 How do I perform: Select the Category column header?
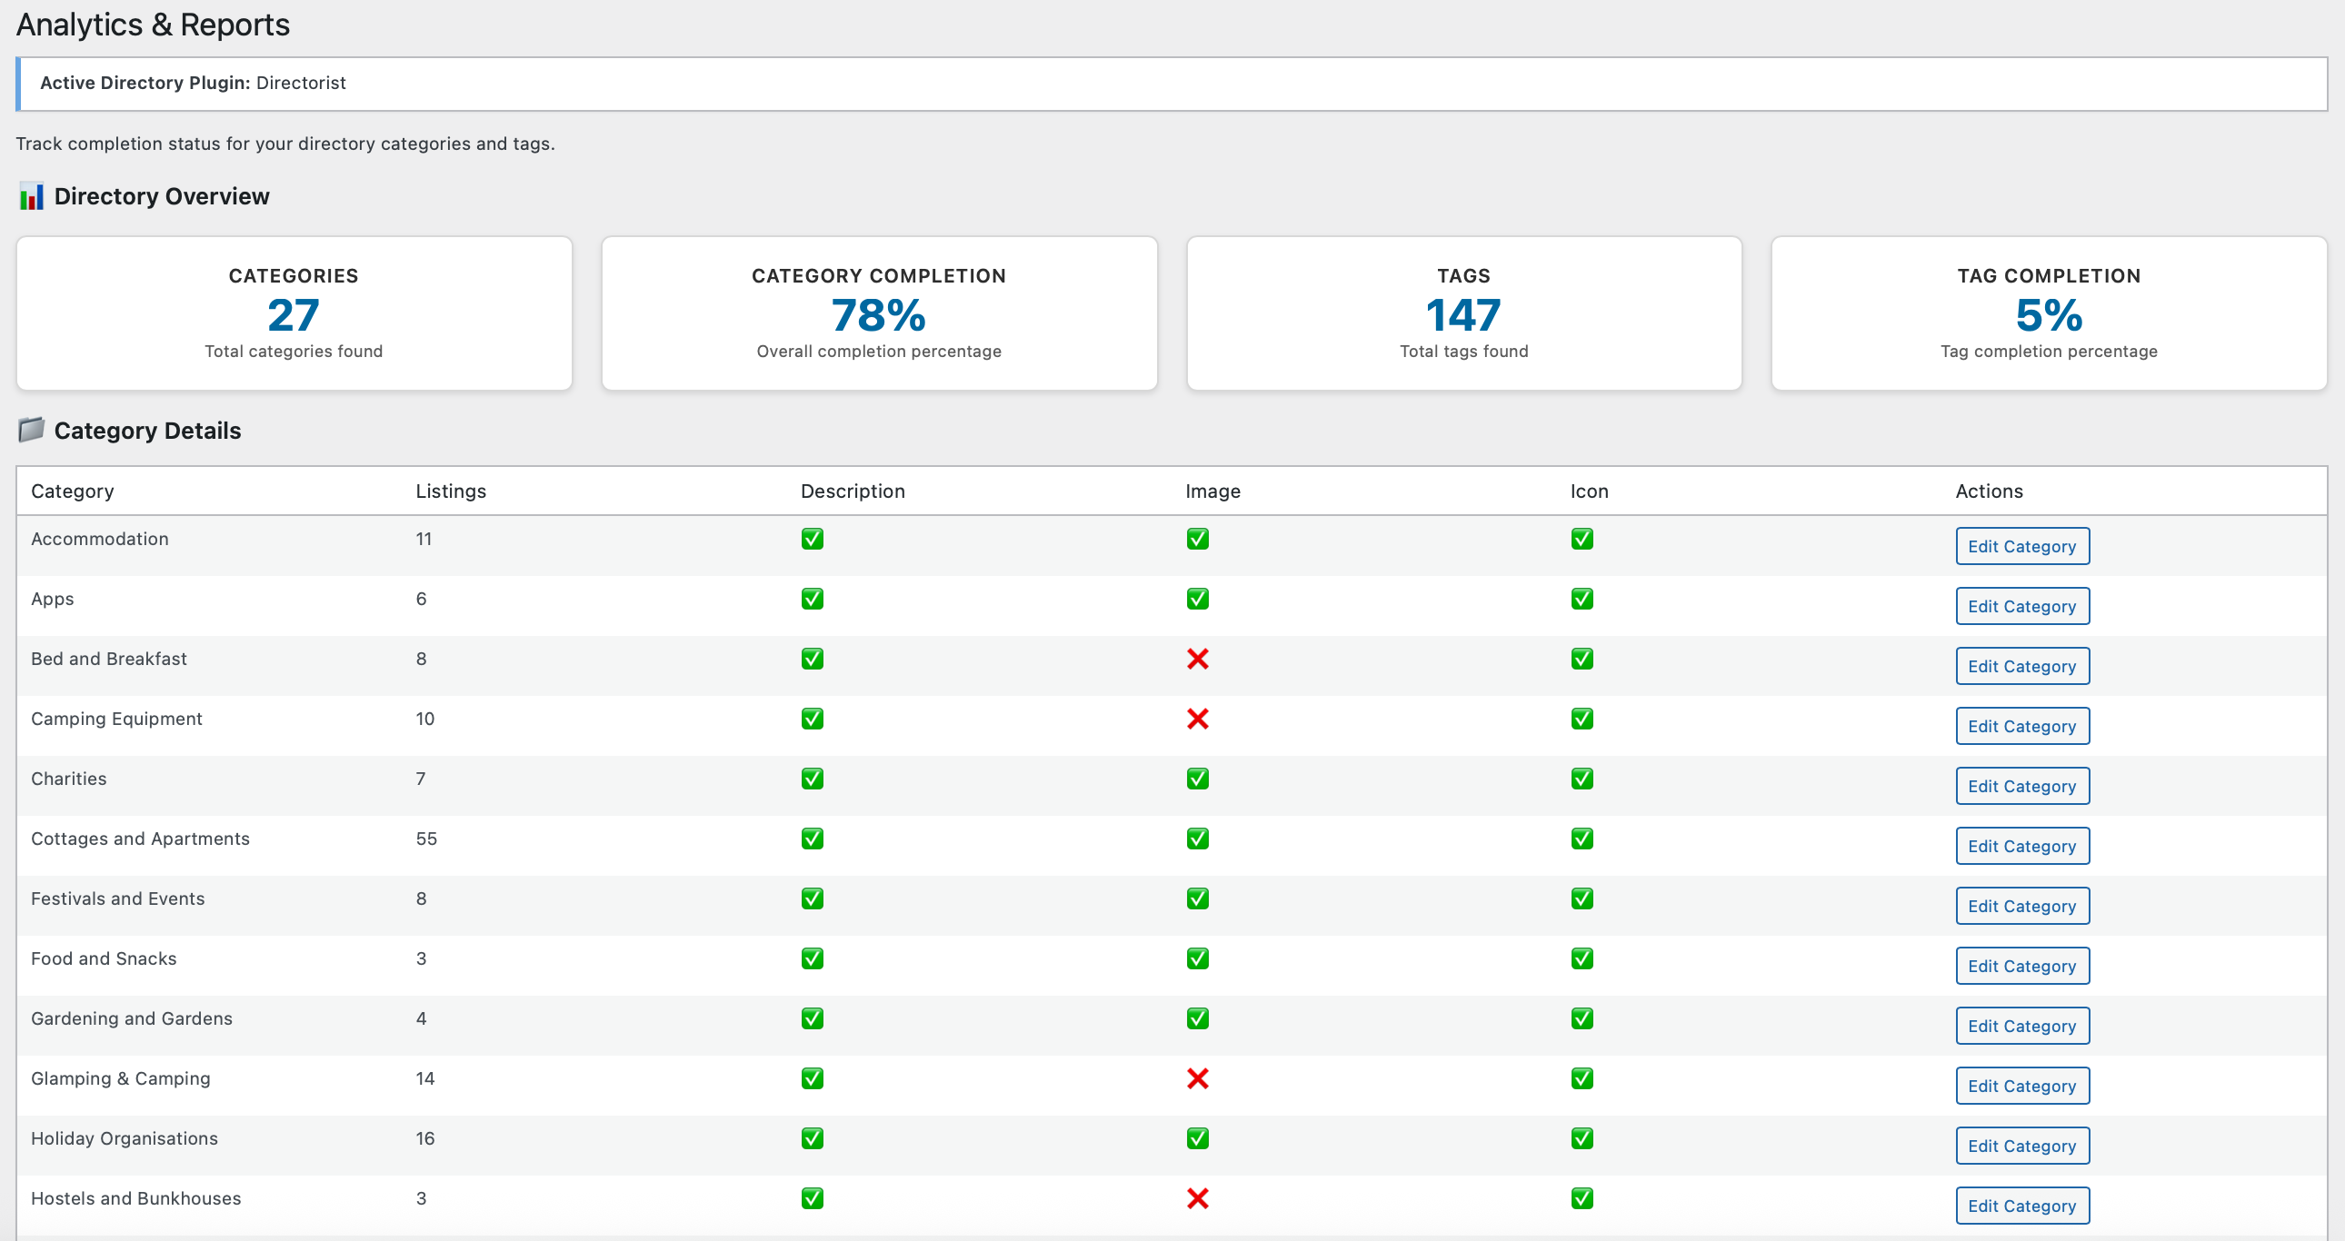[x=72, y=491]
